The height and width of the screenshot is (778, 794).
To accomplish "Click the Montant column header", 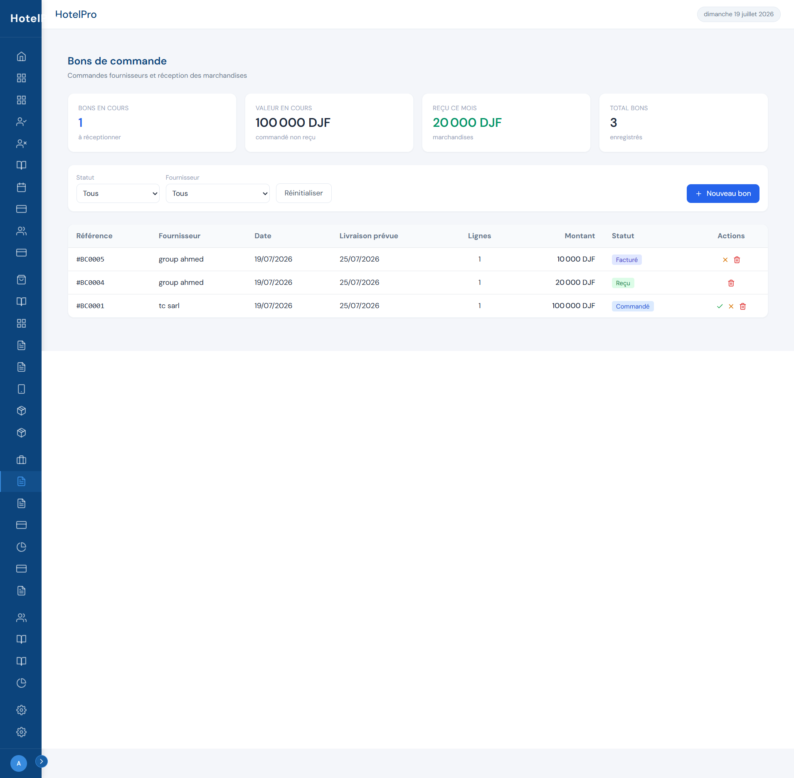I will point(579,236).
